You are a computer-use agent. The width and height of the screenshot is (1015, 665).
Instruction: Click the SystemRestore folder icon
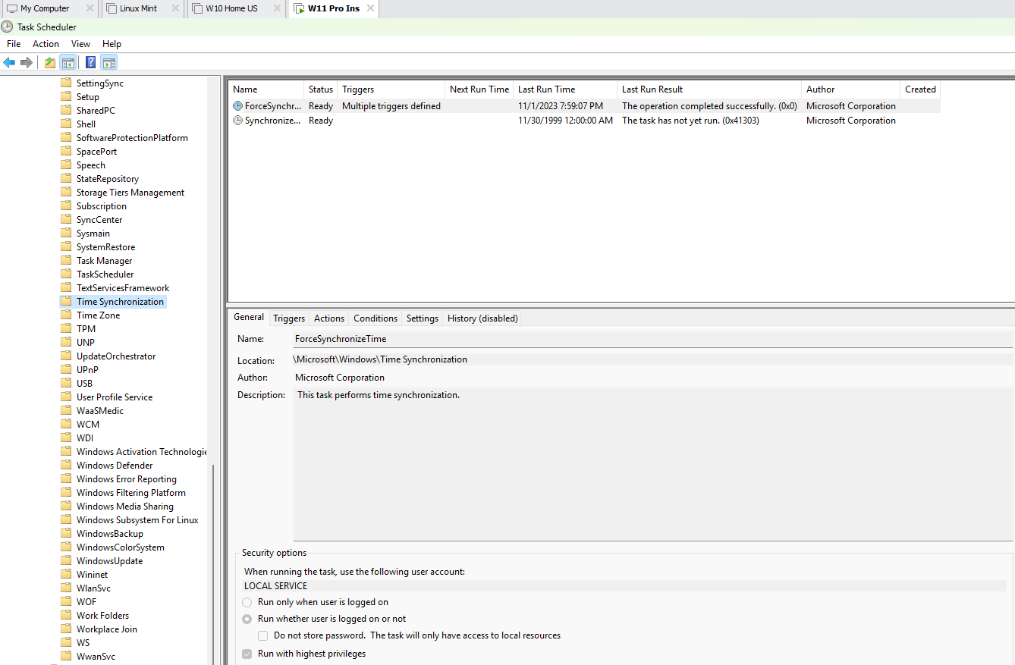coord(66,247)
